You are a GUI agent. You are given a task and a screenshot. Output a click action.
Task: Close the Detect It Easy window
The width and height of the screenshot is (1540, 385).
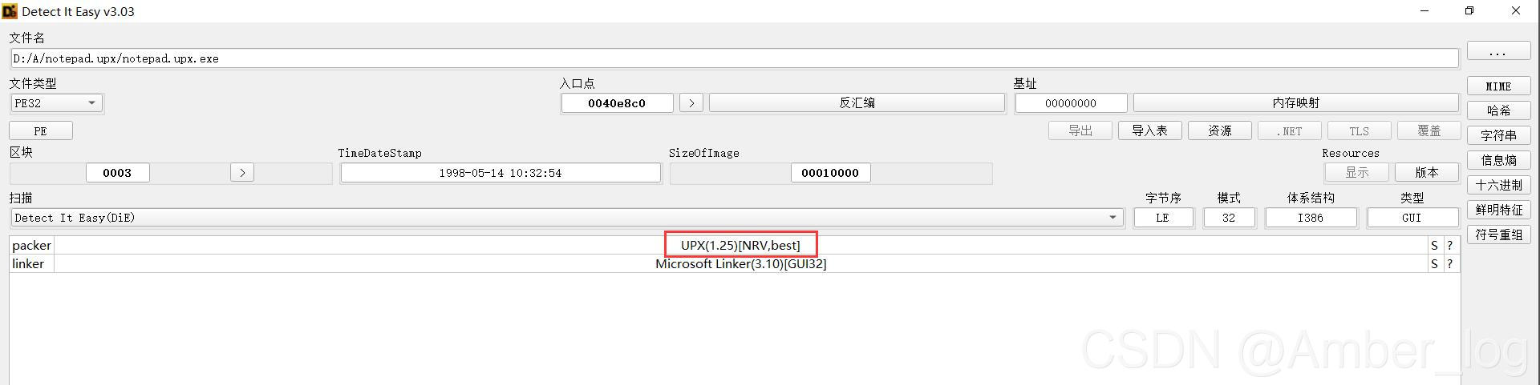pyautogui.click(x=1515, y=11)
